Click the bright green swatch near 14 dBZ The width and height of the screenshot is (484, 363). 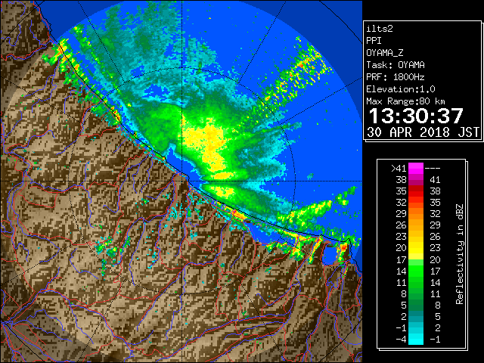(416, 271)
